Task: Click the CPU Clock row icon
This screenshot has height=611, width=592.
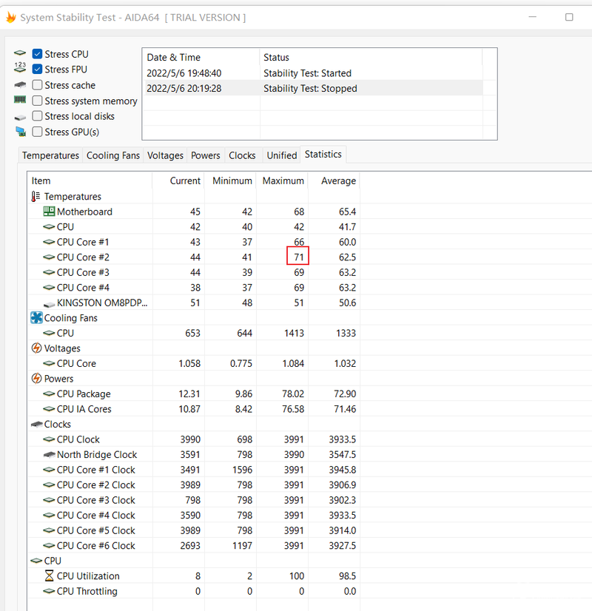Action: click(49, 439)
